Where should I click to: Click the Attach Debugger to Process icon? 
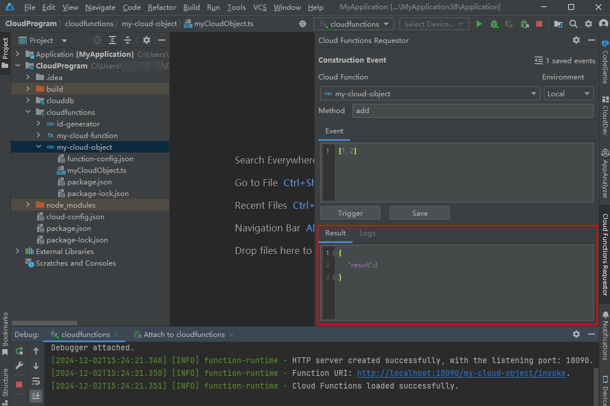pyautogui.click(x=524, y=24)
